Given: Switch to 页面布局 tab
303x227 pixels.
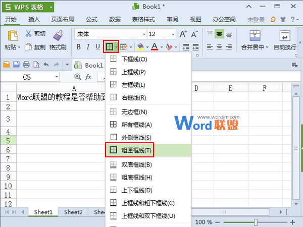Looking at the screenshot, I should click(x=63, y=20).
